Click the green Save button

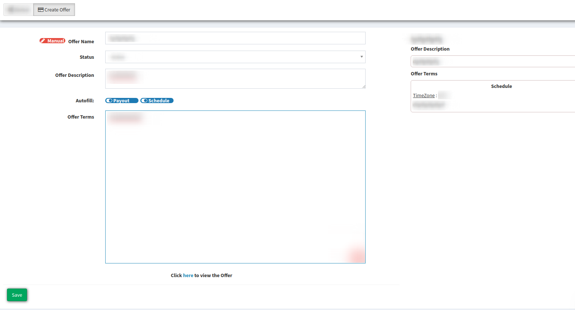click(17, 295)
